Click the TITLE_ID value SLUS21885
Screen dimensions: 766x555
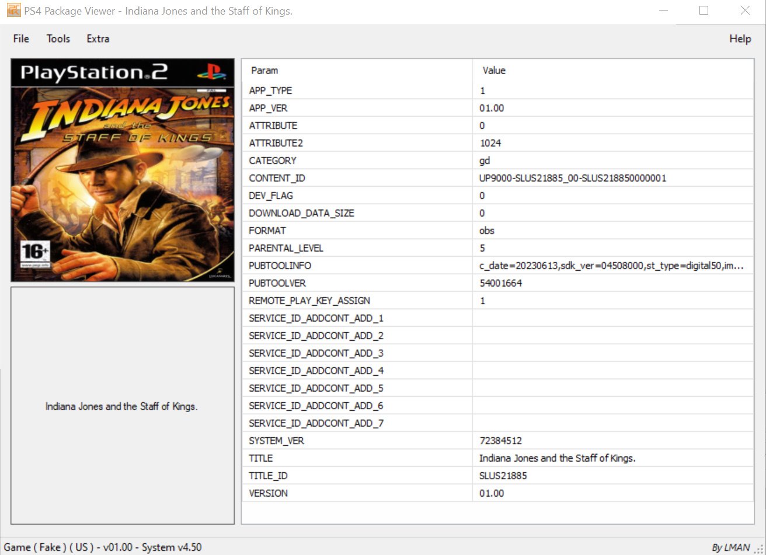pos(503,476)
